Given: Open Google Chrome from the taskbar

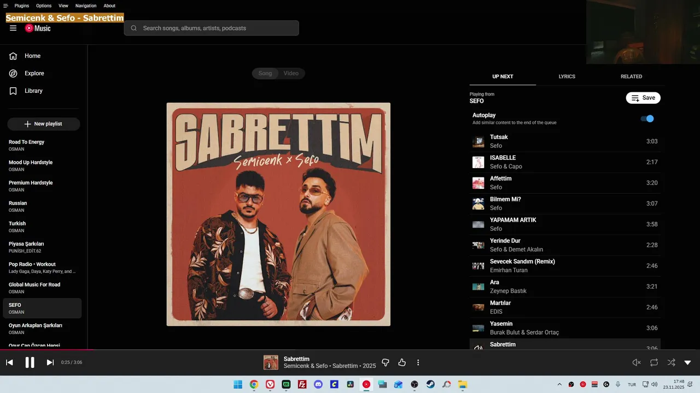Looking at the screenshot, I should (x=254, y=384).
